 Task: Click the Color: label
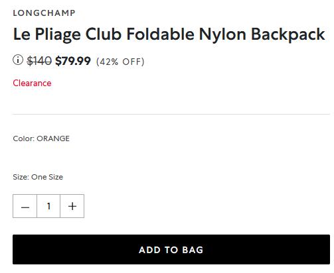coord(24,138)
